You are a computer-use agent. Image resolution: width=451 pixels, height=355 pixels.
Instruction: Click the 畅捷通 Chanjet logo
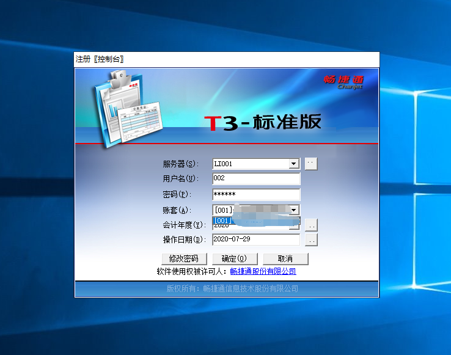(x=343, y=82)
